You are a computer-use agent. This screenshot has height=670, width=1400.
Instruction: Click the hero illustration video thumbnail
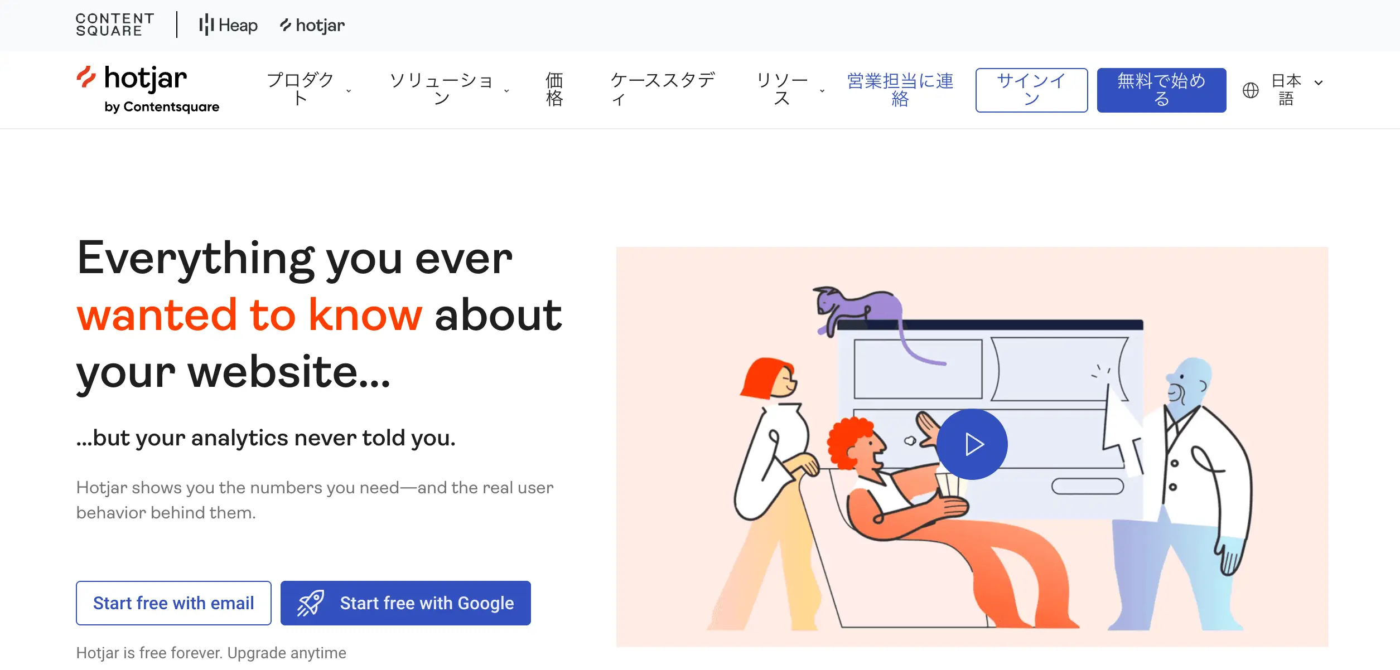tap(972, 446)
